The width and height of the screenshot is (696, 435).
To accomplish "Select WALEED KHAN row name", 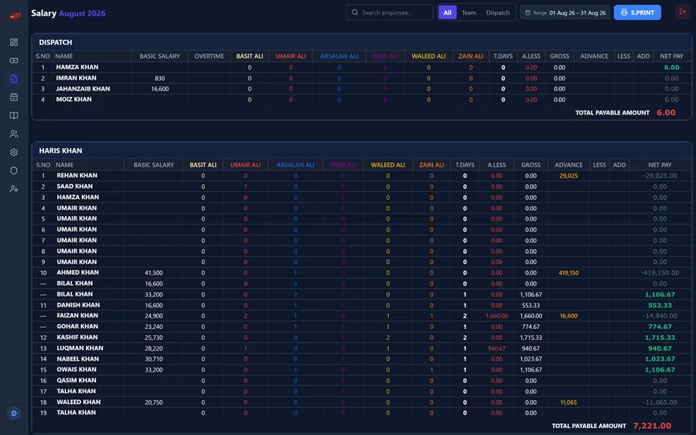I will tap(79, 402).
